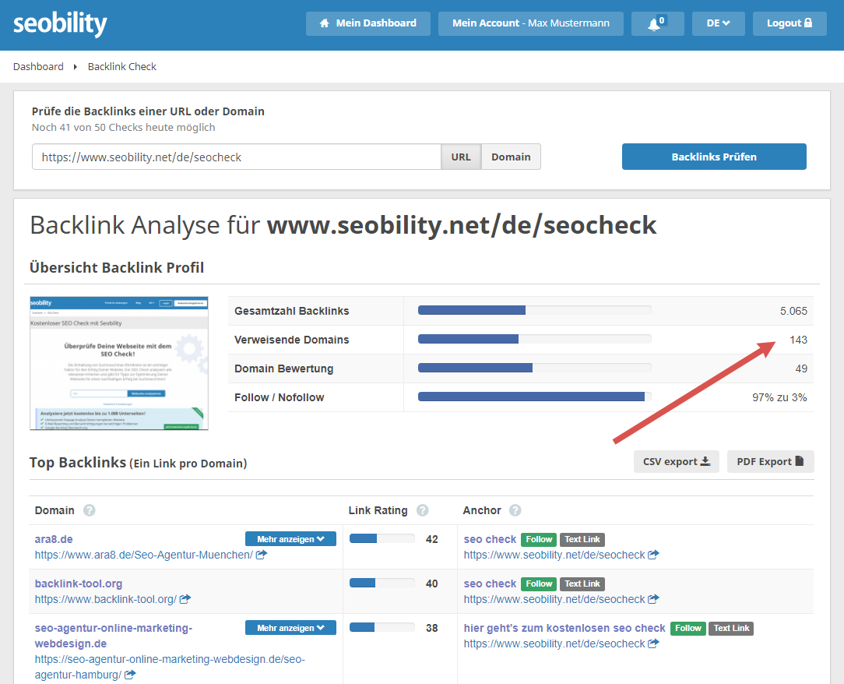Open the help icon beside Domain header
This screenshot has height=684, width=844.
tap(90, 510)
